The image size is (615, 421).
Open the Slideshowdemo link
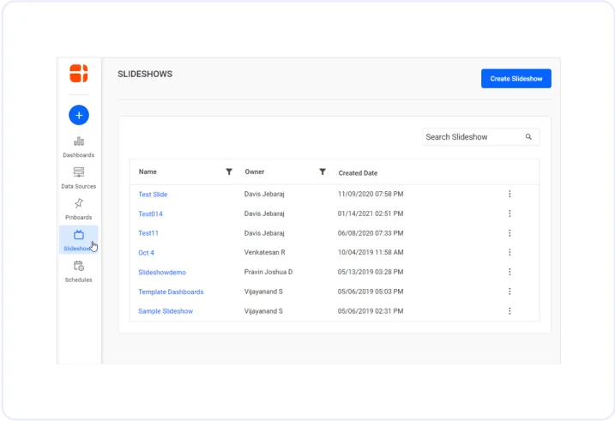[162, 272]
